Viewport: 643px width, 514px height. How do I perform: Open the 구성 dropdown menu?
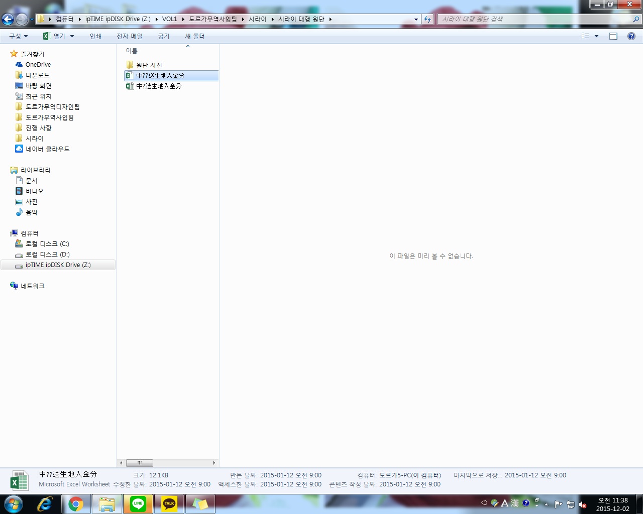pos(19,36)
